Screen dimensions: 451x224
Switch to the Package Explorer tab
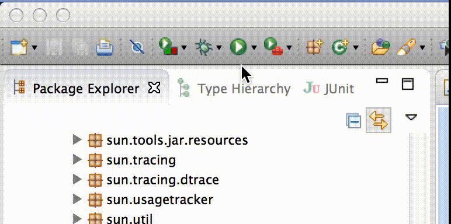click(x=86, y=89)
